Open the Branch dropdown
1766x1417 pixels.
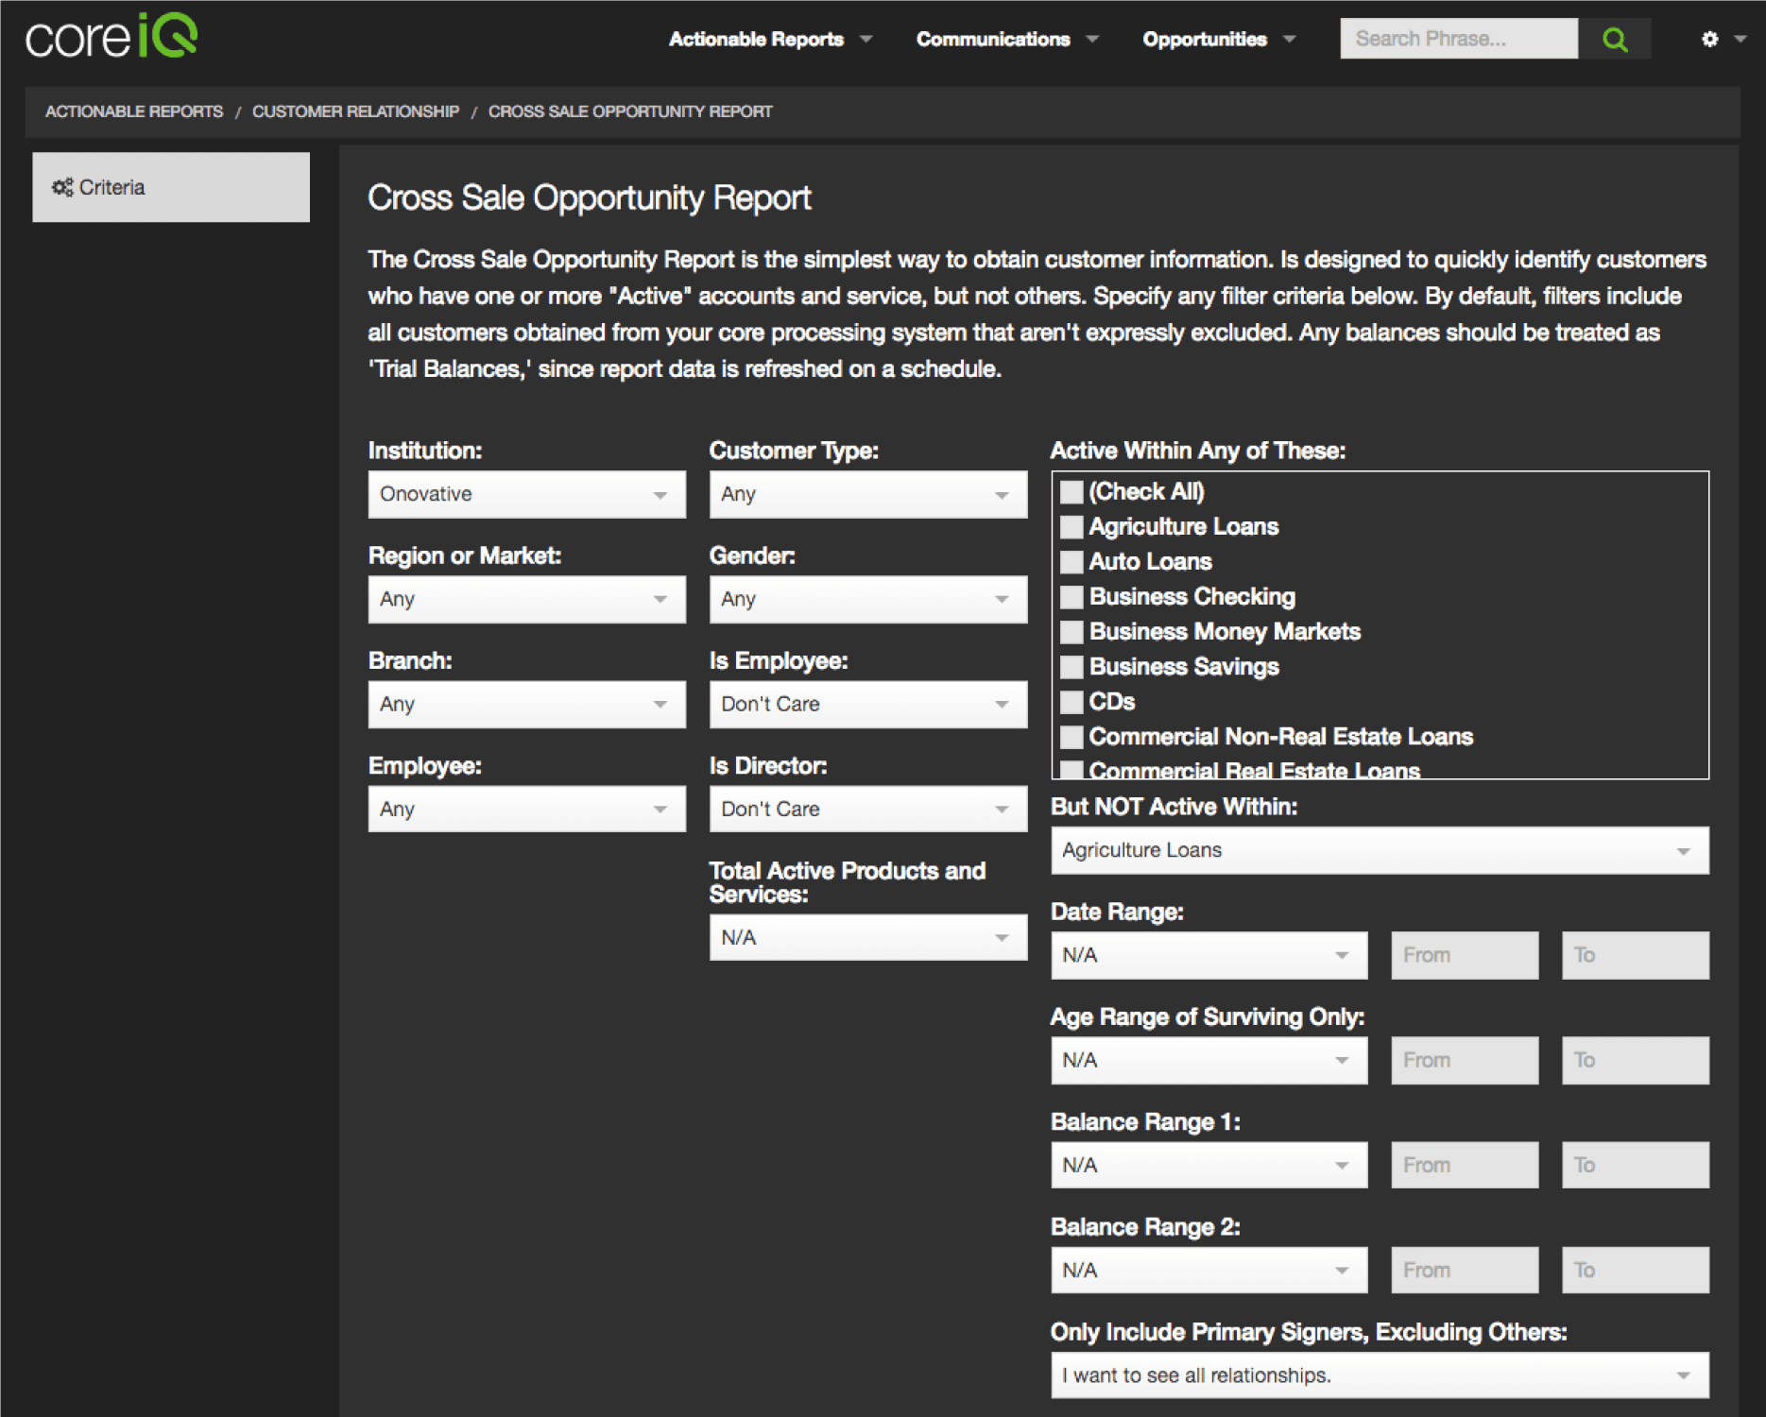coord(526,704)
